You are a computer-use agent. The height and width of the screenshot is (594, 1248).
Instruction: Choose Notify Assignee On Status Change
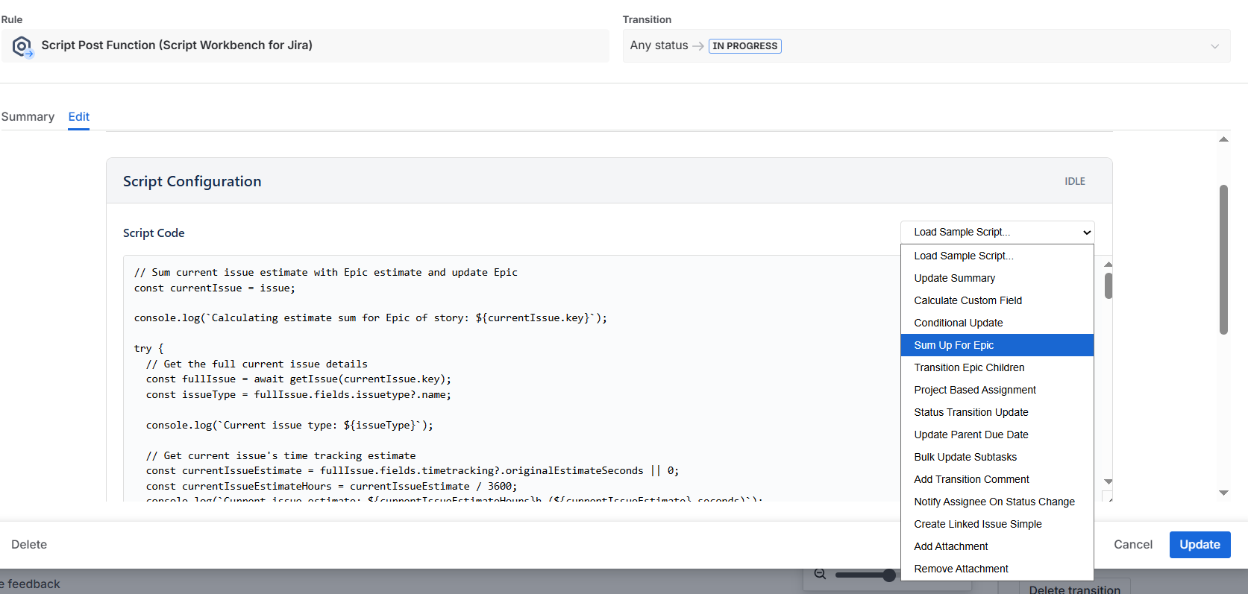[x=994, y=502]
